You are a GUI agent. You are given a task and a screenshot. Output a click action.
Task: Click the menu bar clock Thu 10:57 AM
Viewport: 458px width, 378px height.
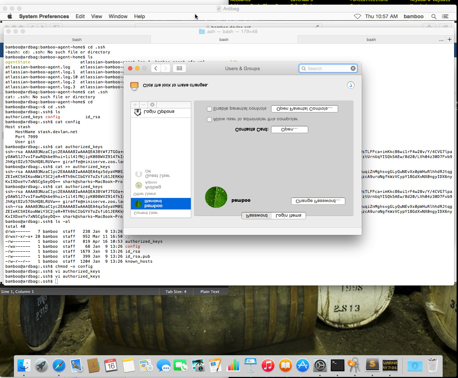pyautogui.click(x=381, y=16)
